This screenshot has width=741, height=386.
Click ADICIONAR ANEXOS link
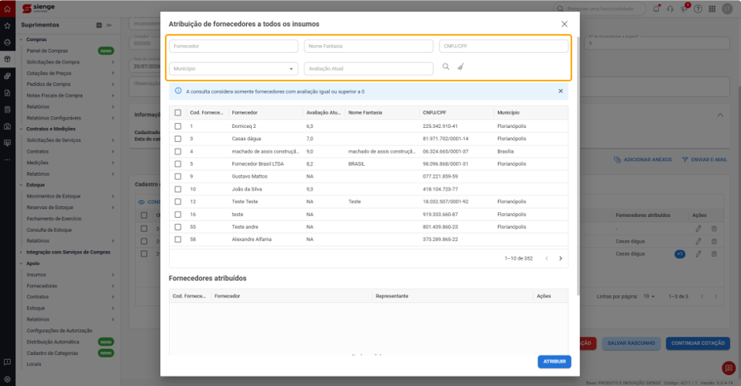[642, 159]
